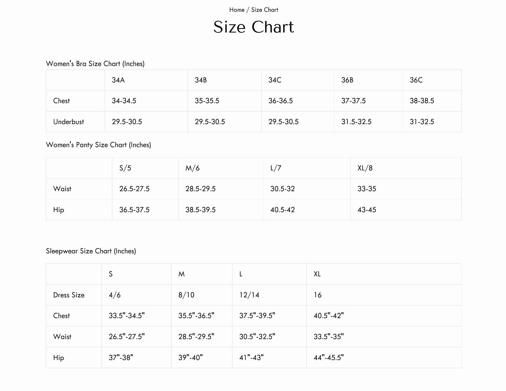The image size is (506, 391).
Task: Open the Home breadcrumb link
Action: (237, 10)
